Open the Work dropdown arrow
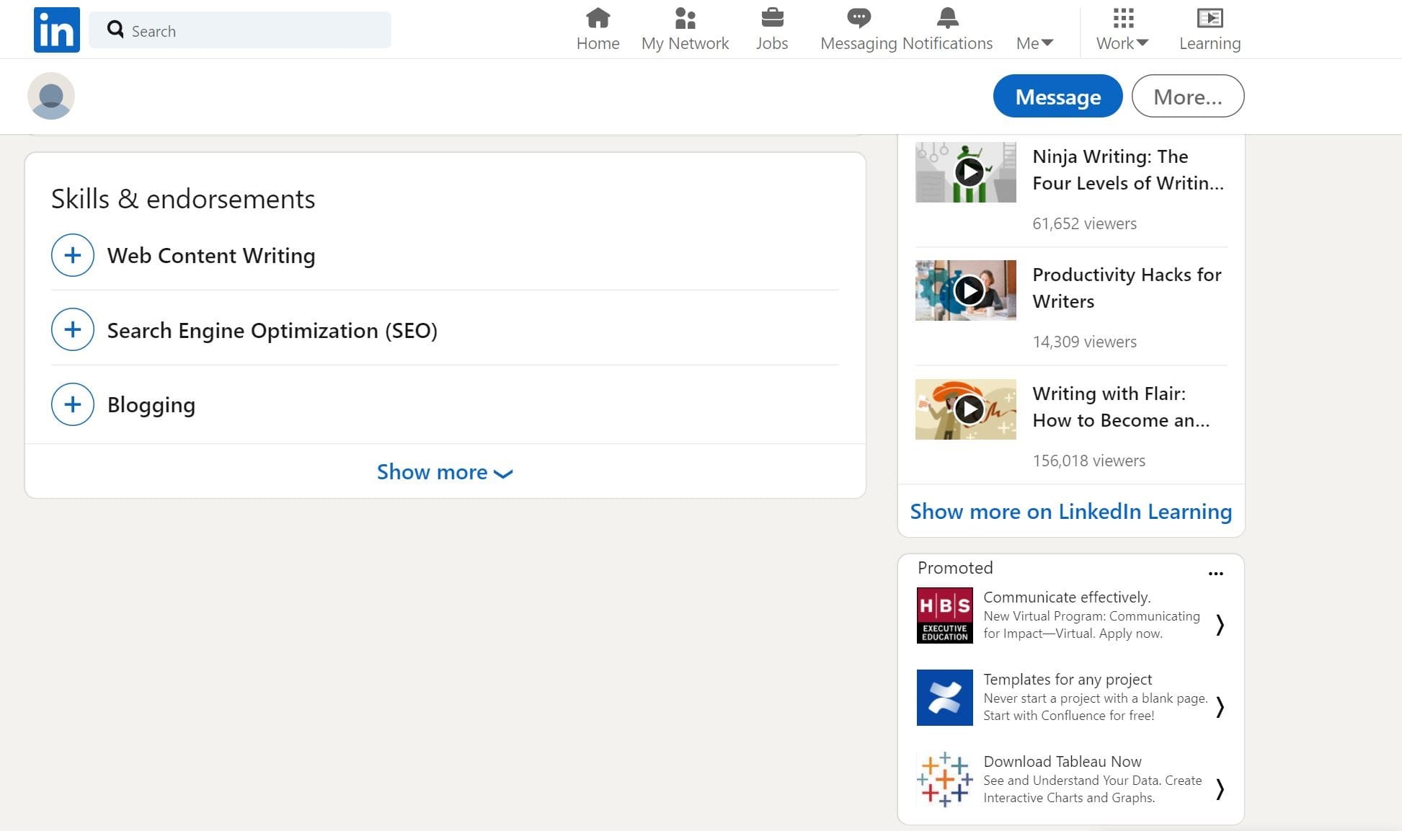 point(1143,43)
